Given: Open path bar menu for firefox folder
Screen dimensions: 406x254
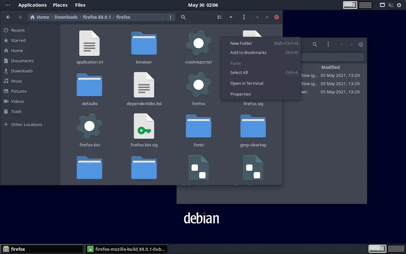Looking at the screenshot, I should [x=171, y=17].
